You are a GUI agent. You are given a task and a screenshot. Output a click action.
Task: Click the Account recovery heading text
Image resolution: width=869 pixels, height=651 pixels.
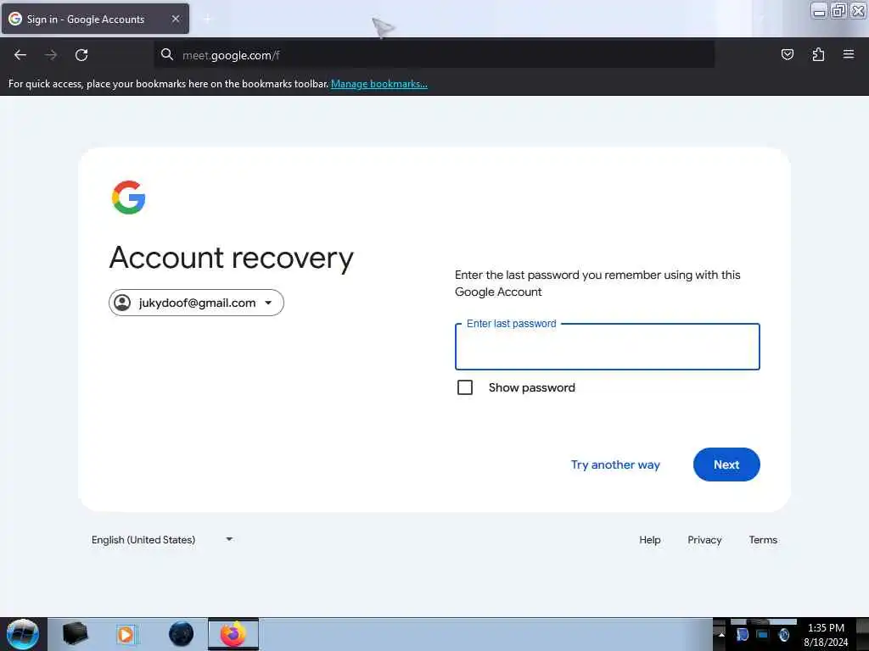[231, 258]
